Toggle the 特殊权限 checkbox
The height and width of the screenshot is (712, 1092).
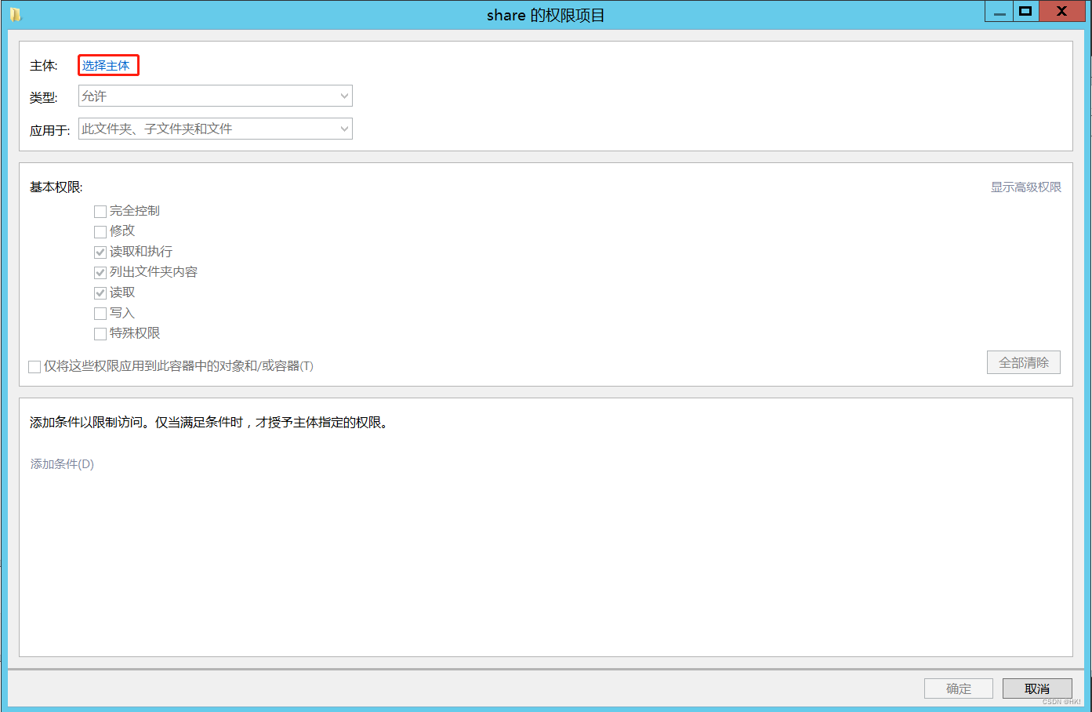tap(100, 333)
